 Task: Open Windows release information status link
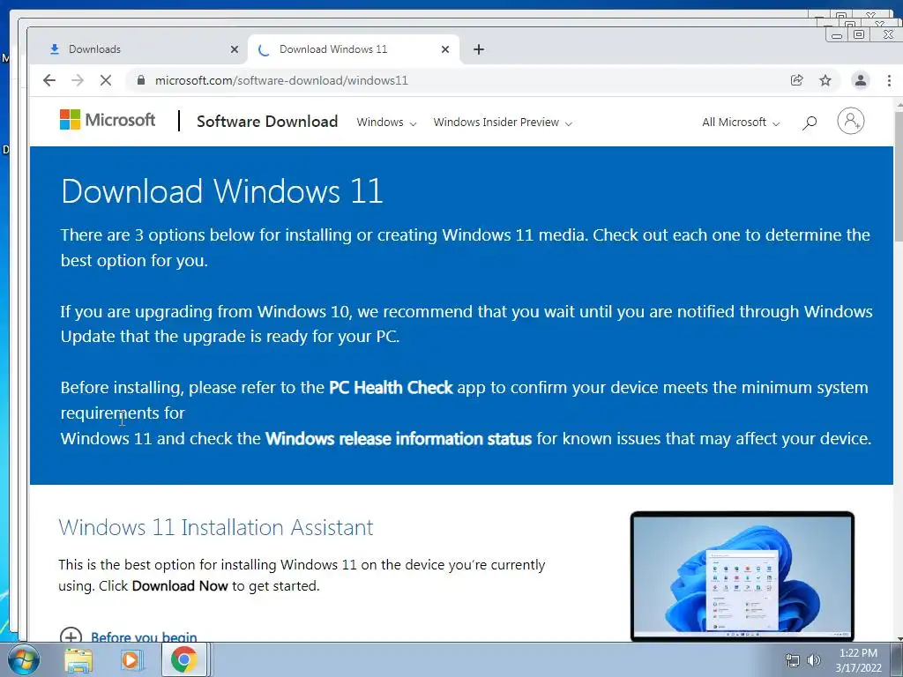click(x=398, y=439)
